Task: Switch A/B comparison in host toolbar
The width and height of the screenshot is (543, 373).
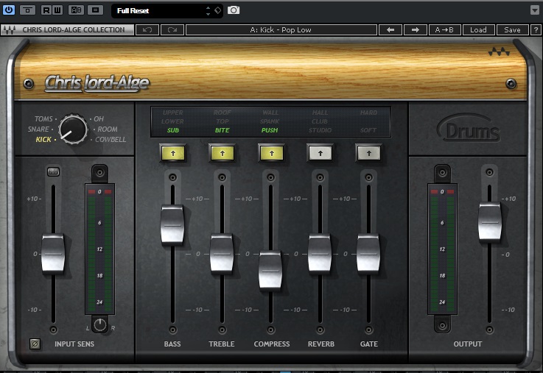Action: click(76, 10)
